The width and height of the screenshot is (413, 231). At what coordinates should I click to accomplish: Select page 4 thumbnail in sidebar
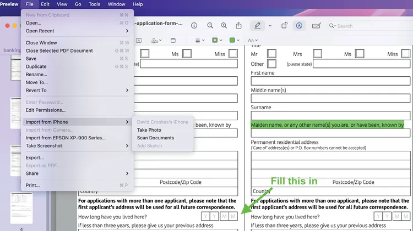(x=21, y=208)
